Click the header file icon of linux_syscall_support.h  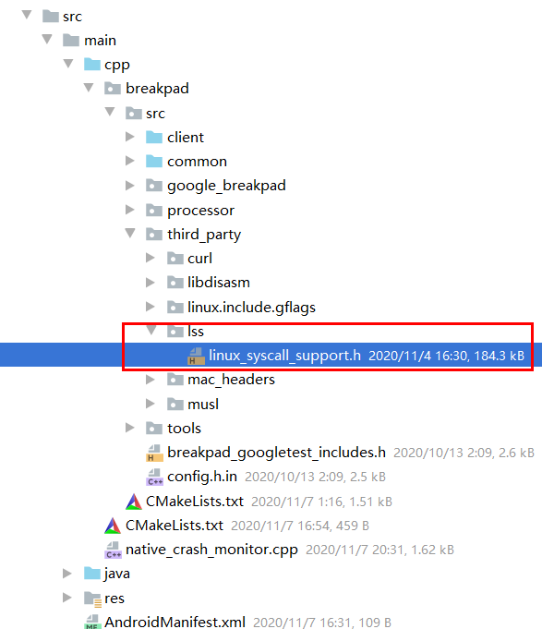point(196,356)
